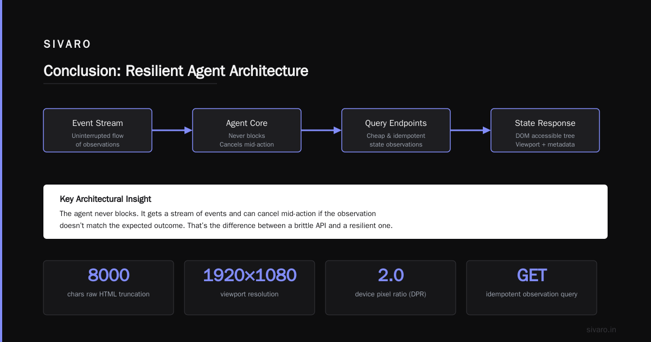Click the Query Endpoints box

396,130
